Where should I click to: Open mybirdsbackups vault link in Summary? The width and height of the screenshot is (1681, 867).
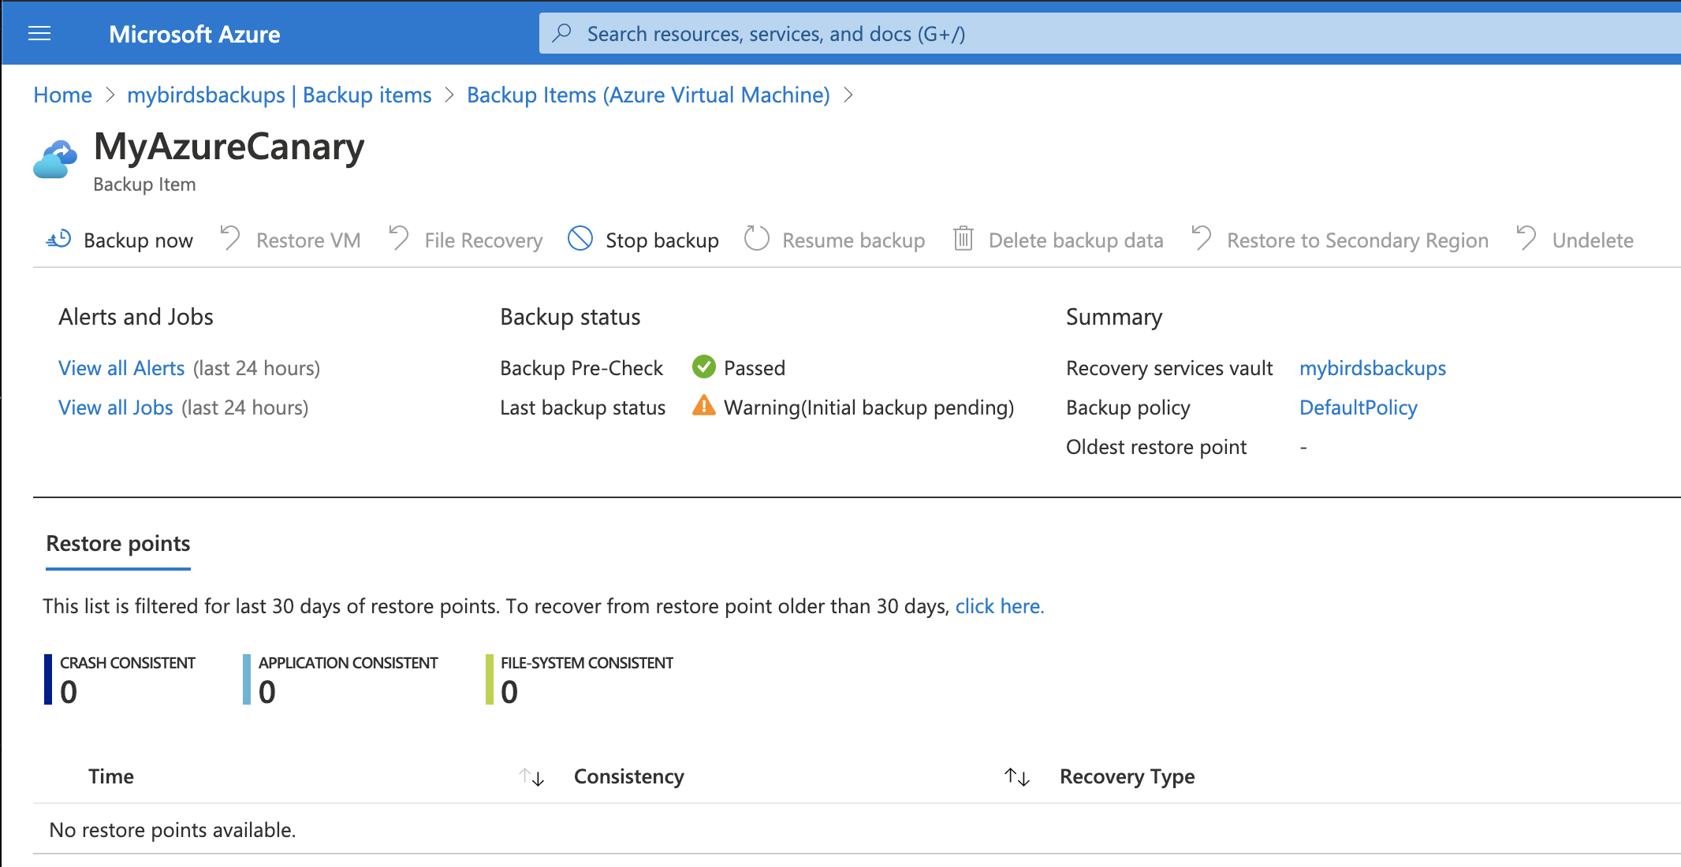click(1373, 368)
